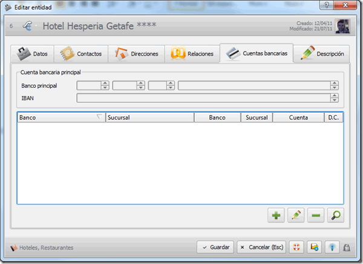
Task: Go to the Relaciones tab
Action: tap(192, 54)
